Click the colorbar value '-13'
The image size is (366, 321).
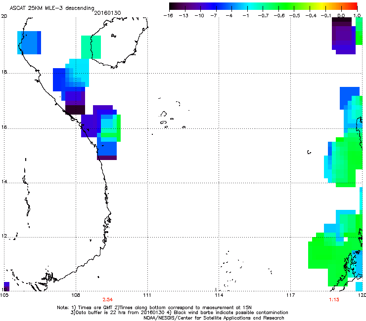[183, 16]
